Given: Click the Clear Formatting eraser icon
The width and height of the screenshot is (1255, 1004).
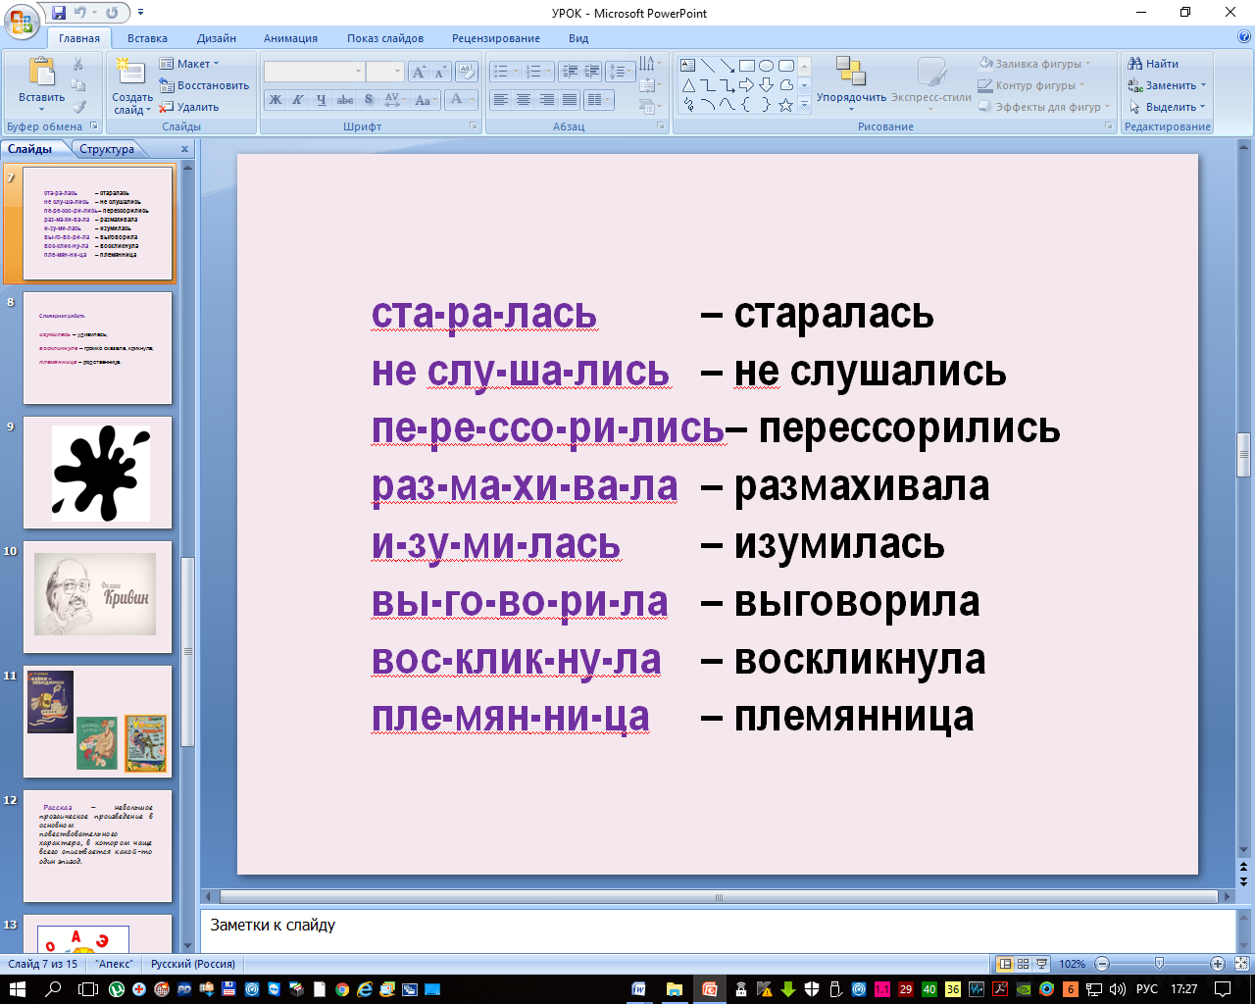Looking at the screenshot, I should [x=468, y=72].
